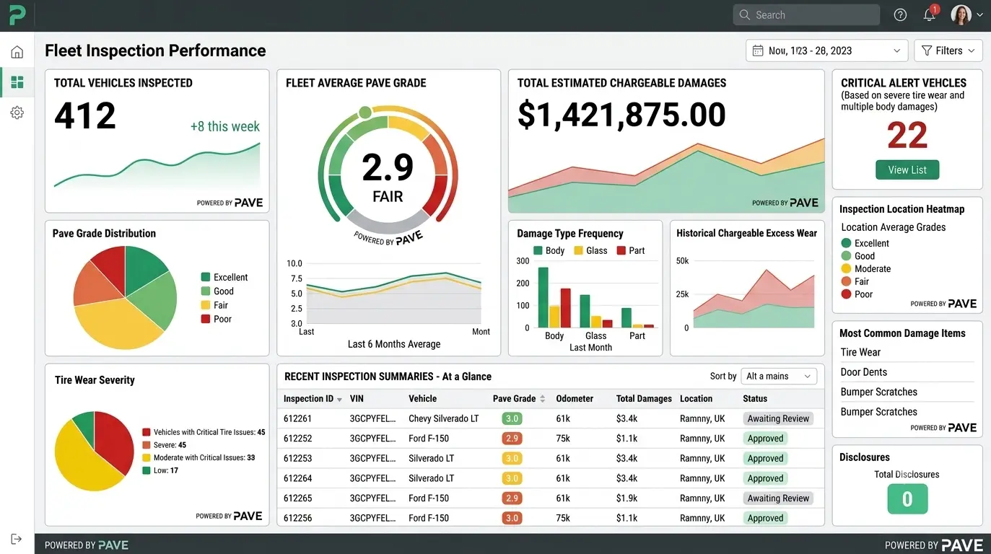Click Approved status for 612252
This screenshot has width=991, height=554.
pos(766,439)
